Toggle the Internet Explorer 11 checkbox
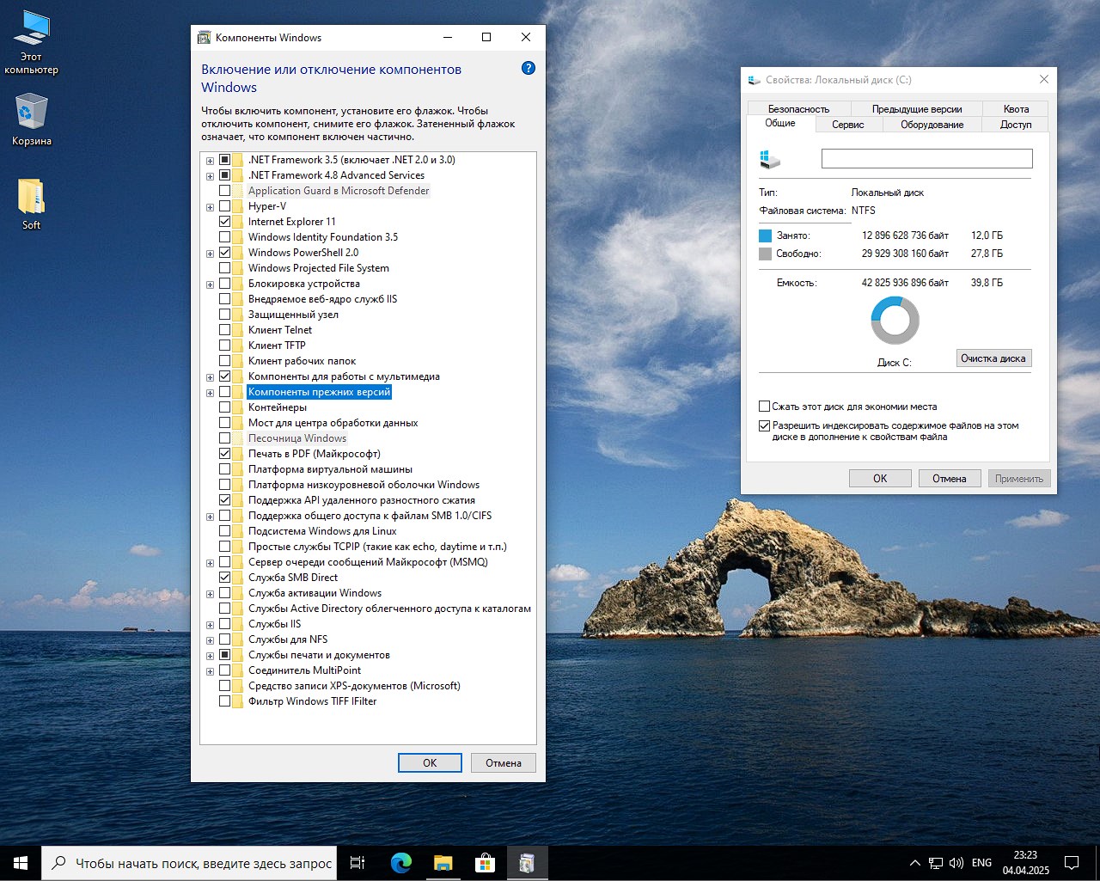The width and height of the screenshot is (1100, 881). pos(225,222)
